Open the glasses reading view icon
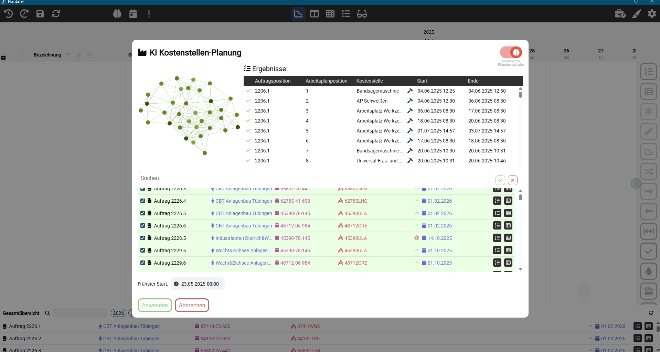 tap(362, 14)
